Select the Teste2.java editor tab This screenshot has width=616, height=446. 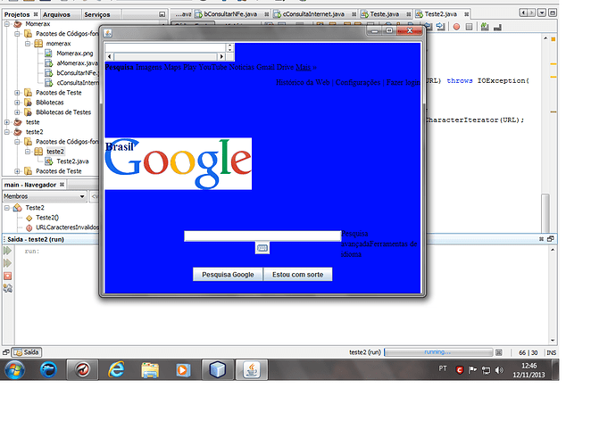tap(440, 14)
